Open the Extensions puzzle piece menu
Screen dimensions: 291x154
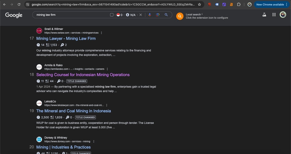[239, 5]
